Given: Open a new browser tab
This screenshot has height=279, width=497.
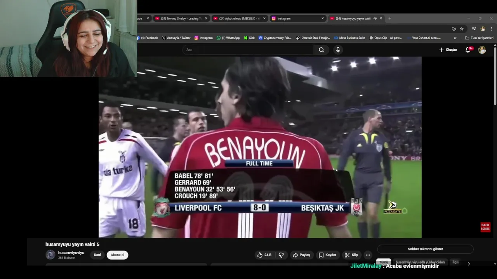Looking at the screenshot, I should tap(389, 18).
